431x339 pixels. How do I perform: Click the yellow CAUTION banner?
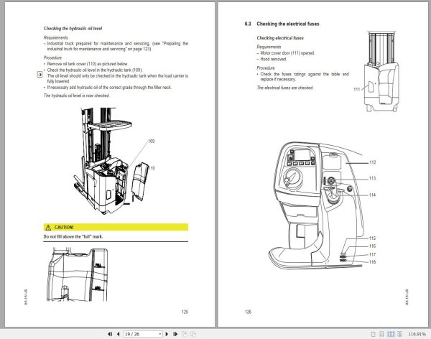click(116, 227)
